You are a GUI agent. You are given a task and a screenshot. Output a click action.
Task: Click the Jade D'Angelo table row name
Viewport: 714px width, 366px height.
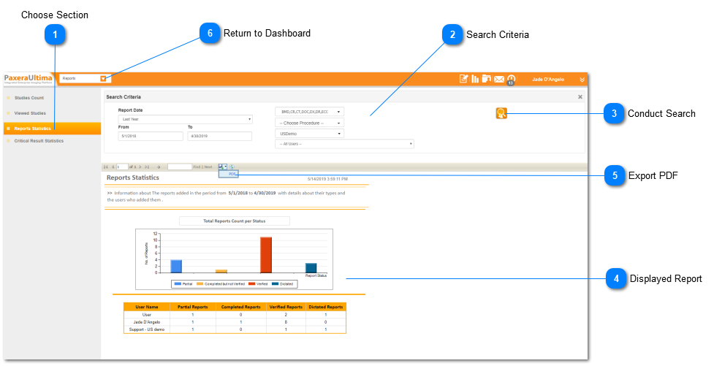coord(147,322)
